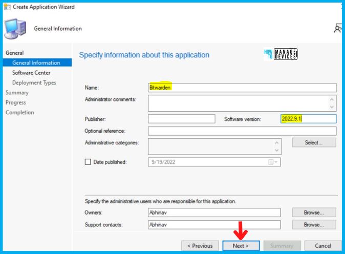Click the 'Date published:' label
Viewport: 345px width, 254px height.
pyautogui.click(x=110, y=162)
